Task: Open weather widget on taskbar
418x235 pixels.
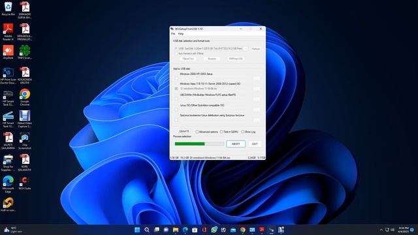Action: coord(12,230)
